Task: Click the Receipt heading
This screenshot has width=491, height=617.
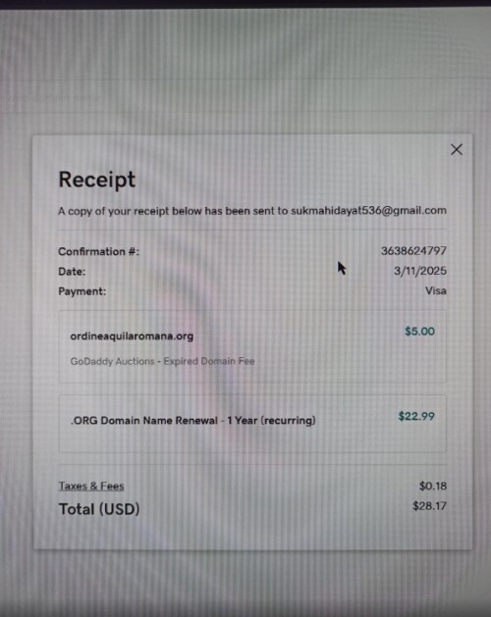Action: [x=97, y=180]
